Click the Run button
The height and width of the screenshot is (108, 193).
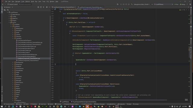(176, 4)
